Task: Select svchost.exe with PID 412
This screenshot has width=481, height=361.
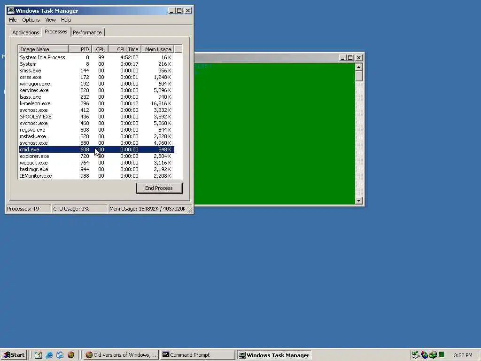Action: click(96, 110)
